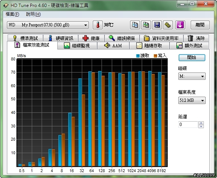This screenshot has height=178, width=217.
Task: Click the purple download arrow icon
Action: pos(180,25)
